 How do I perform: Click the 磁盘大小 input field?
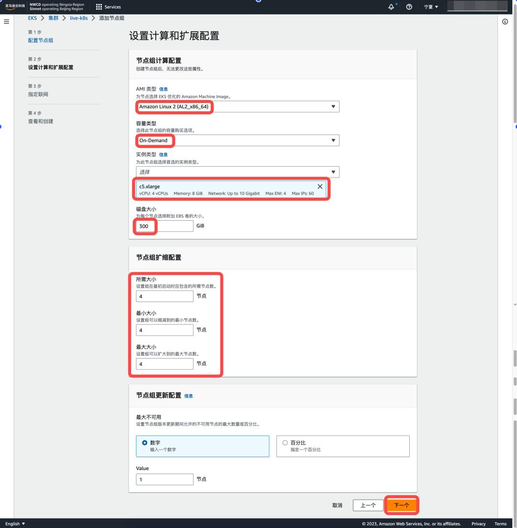[x=164, y=226]
